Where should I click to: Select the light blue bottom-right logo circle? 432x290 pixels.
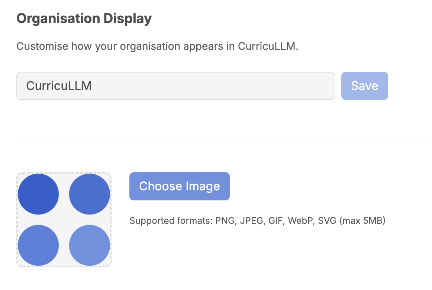pos(89,245)
